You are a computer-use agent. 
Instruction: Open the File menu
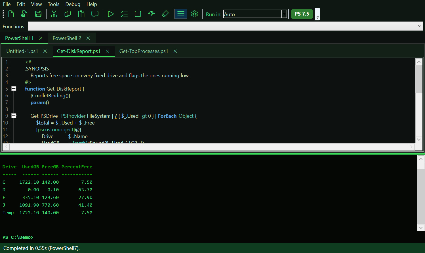(7, 4)
